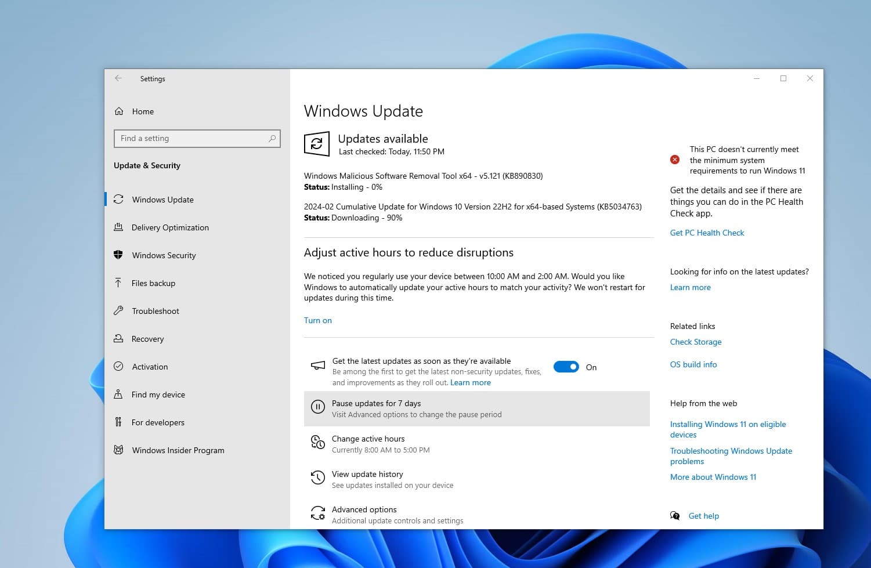Screen dimensions: 871x568
Task: Click the Home house icon
Action: point(119,111)
